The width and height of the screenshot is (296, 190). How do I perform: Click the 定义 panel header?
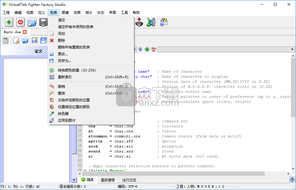38,51
